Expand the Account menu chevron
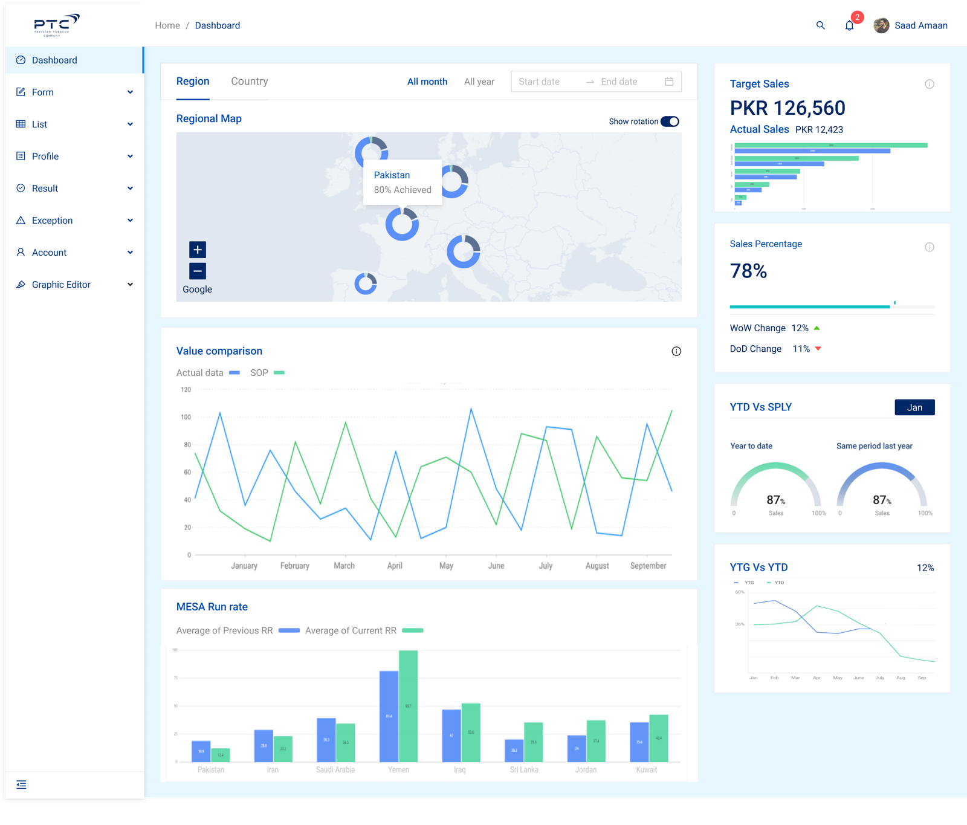Screen dimensions: 967x825 130,252
